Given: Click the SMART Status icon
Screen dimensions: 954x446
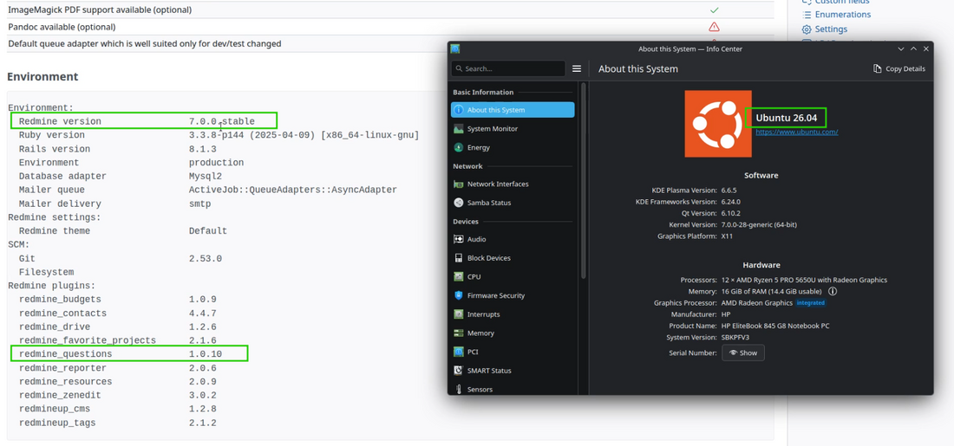Looking at the screenshot, I should (459, 371).
